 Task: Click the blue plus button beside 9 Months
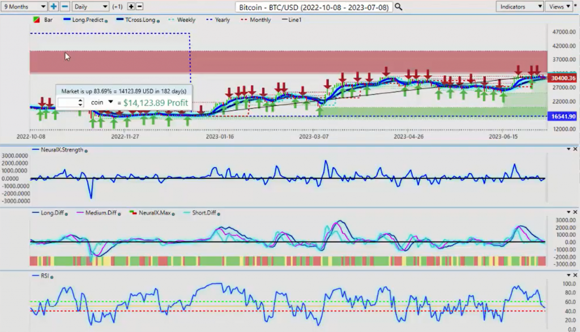tap(54, 7)
